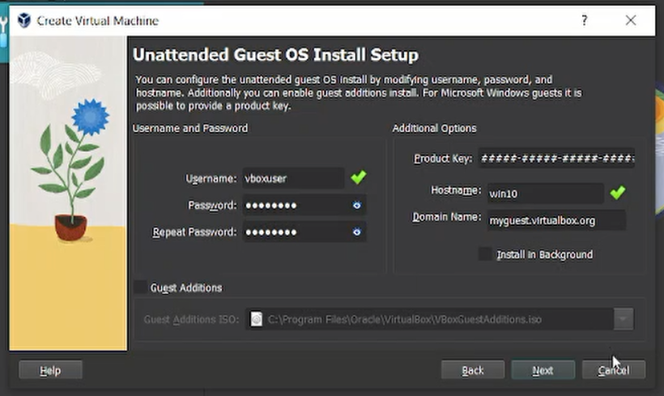Cancel the Create Virtual Machine wizard
This screenshot has width=664, height=396.
[x=613, y=370]
